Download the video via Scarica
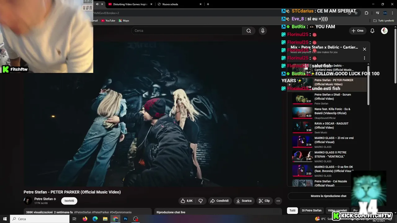This screenshot has width=397, height=223. click(x=244, y=201)
